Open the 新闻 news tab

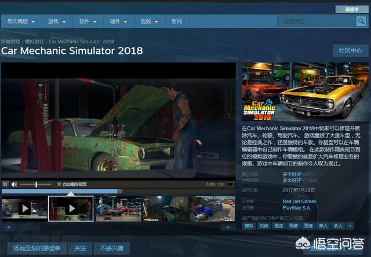[x=176, y=21]
